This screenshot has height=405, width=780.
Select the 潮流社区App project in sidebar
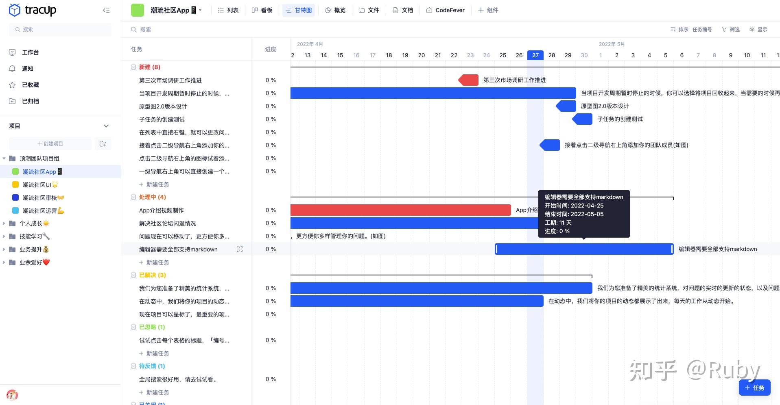pos(60,172)
